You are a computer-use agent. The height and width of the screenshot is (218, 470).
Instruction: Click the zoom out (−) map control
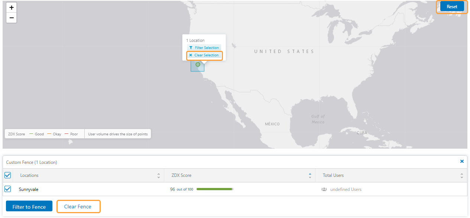pos(11,17)
